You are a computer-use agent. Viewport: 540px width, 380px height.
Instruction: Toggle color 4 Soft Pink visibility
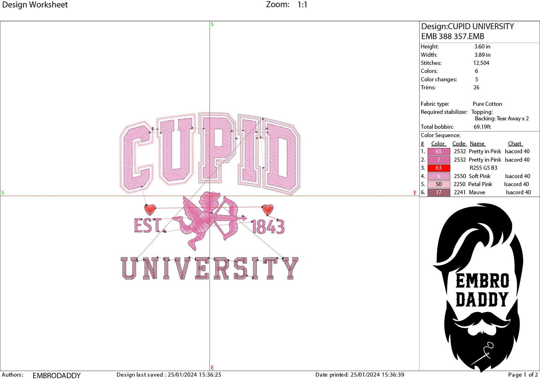click(438, 176)
